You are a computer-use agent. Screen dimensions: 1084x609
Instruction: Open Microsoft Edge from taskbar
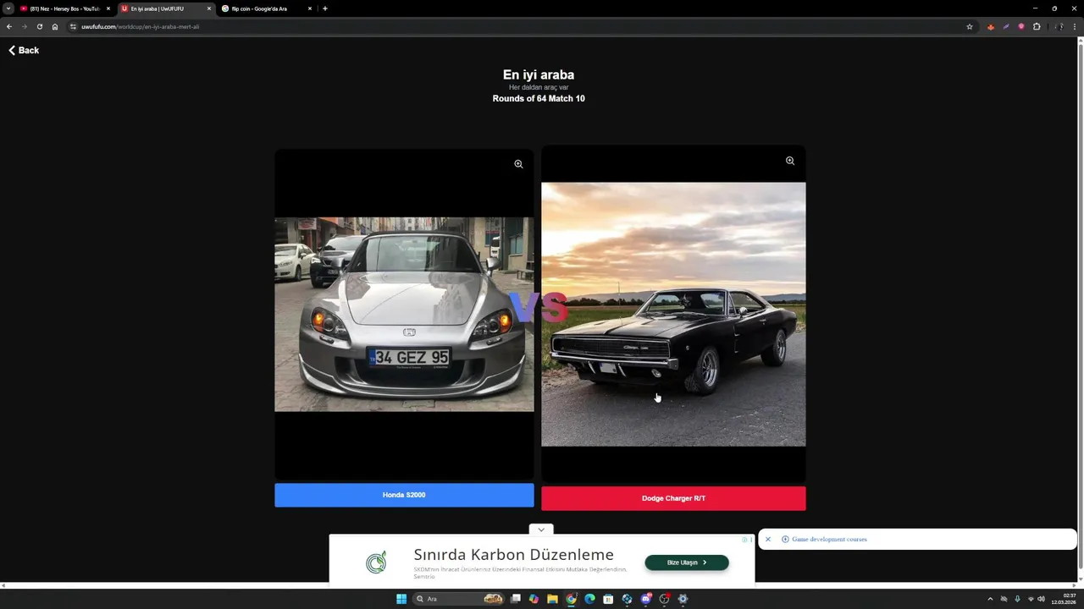tap(589, 599)
